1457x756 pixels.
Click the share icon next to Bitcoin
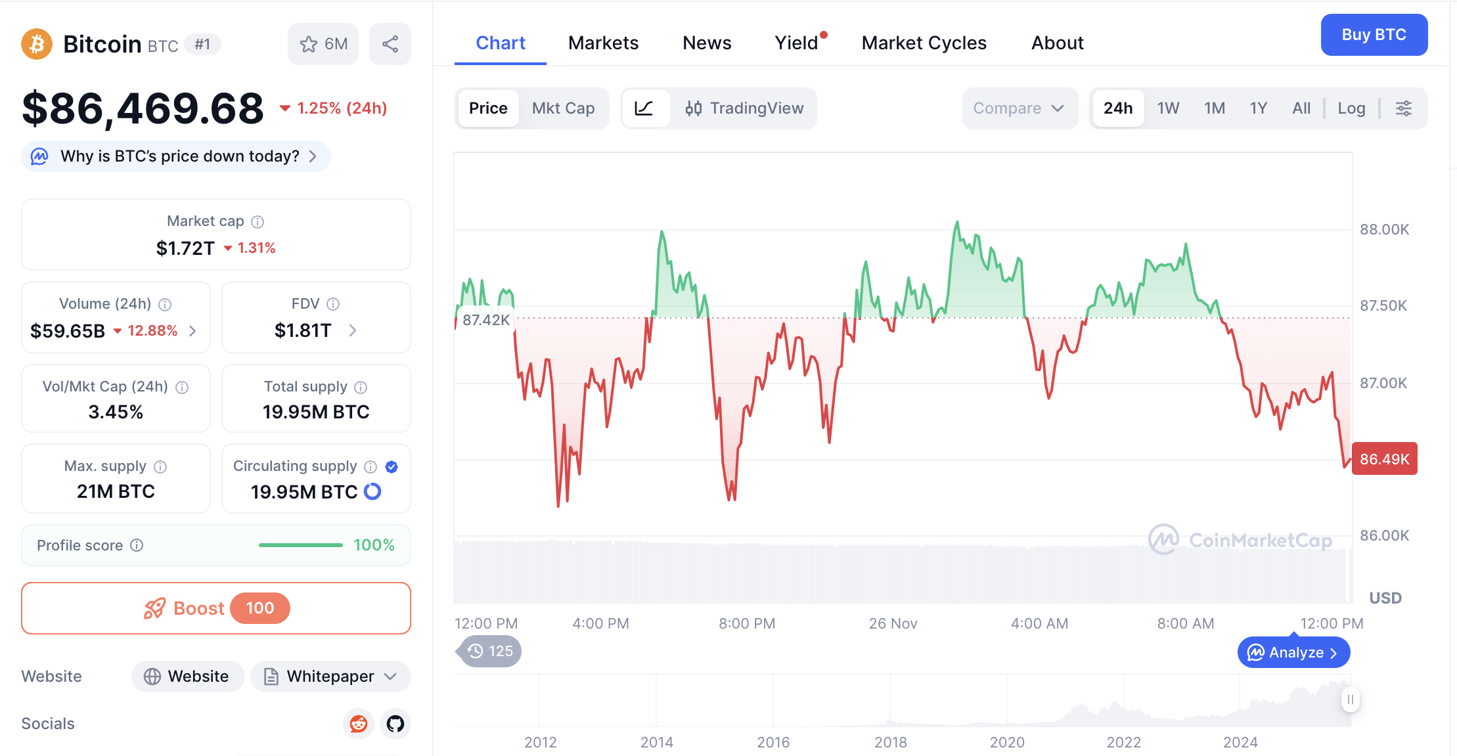pos(390,44)
